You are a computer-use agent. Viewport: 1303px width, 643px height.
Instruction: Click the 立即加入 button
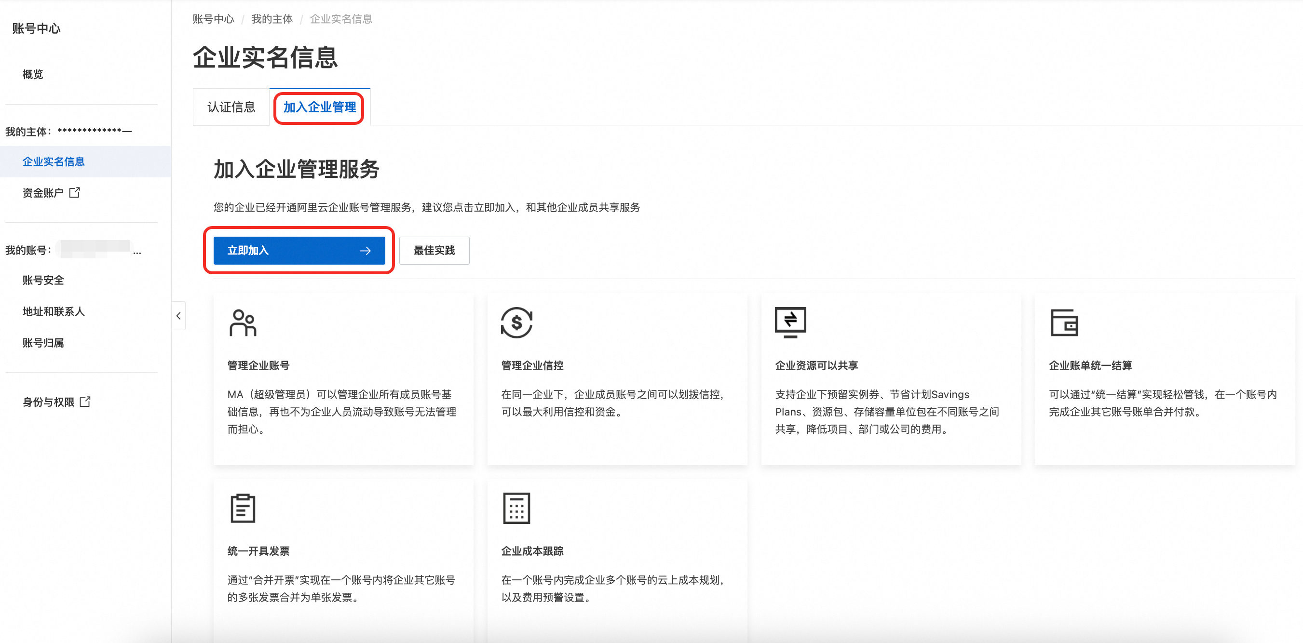tap(299, 251)
